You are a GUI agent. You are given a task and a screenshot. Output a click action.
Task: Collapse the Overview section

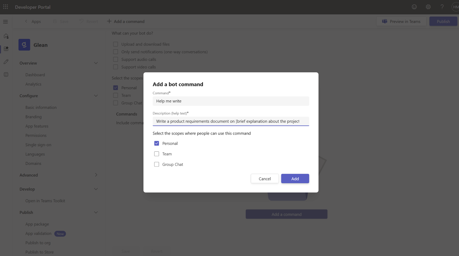coord(96,63)
